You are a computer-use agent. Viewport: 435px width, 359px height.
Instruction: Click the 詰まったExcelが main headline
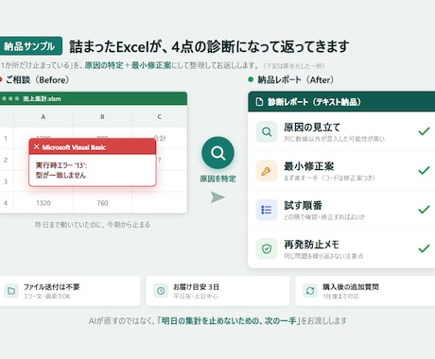[x=209, y=46]
